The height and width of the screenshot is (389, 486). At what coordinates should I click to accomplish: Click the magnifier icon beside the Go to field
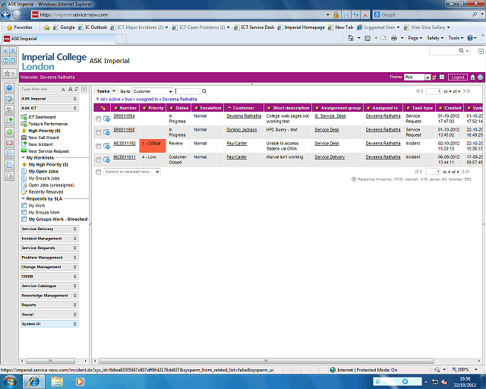[206, 91]
